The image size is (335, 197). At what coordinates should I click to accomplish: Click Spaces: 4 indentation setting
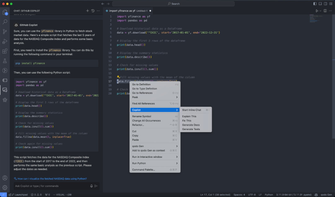[x=239, y=195]
